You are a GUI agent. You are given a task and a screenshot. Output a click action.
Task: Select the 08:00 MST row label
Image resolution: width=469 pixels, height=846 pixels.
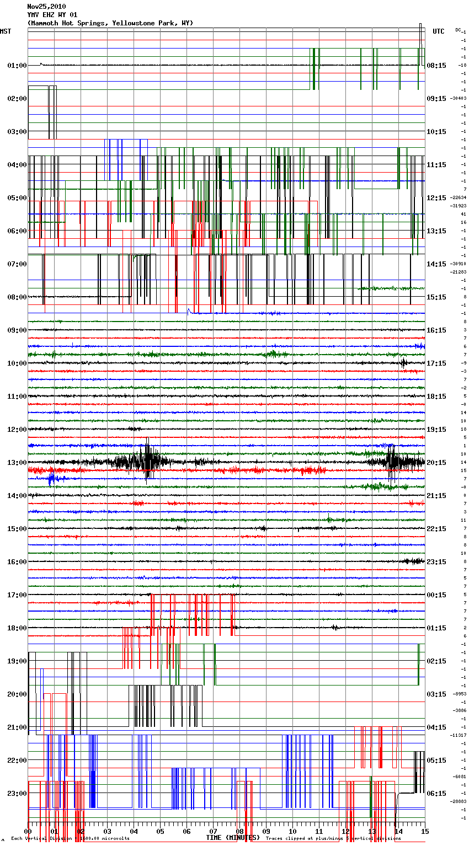tap(17, 297)
